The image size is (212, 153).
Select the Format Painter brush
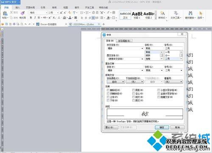click(22, 13)
